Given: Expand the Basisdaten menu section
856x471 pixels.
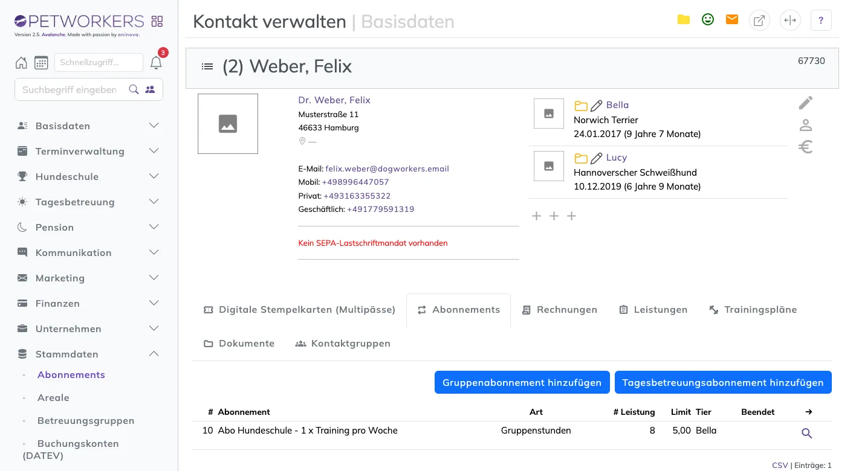Looking at the screenshot, I should [89, 126].
